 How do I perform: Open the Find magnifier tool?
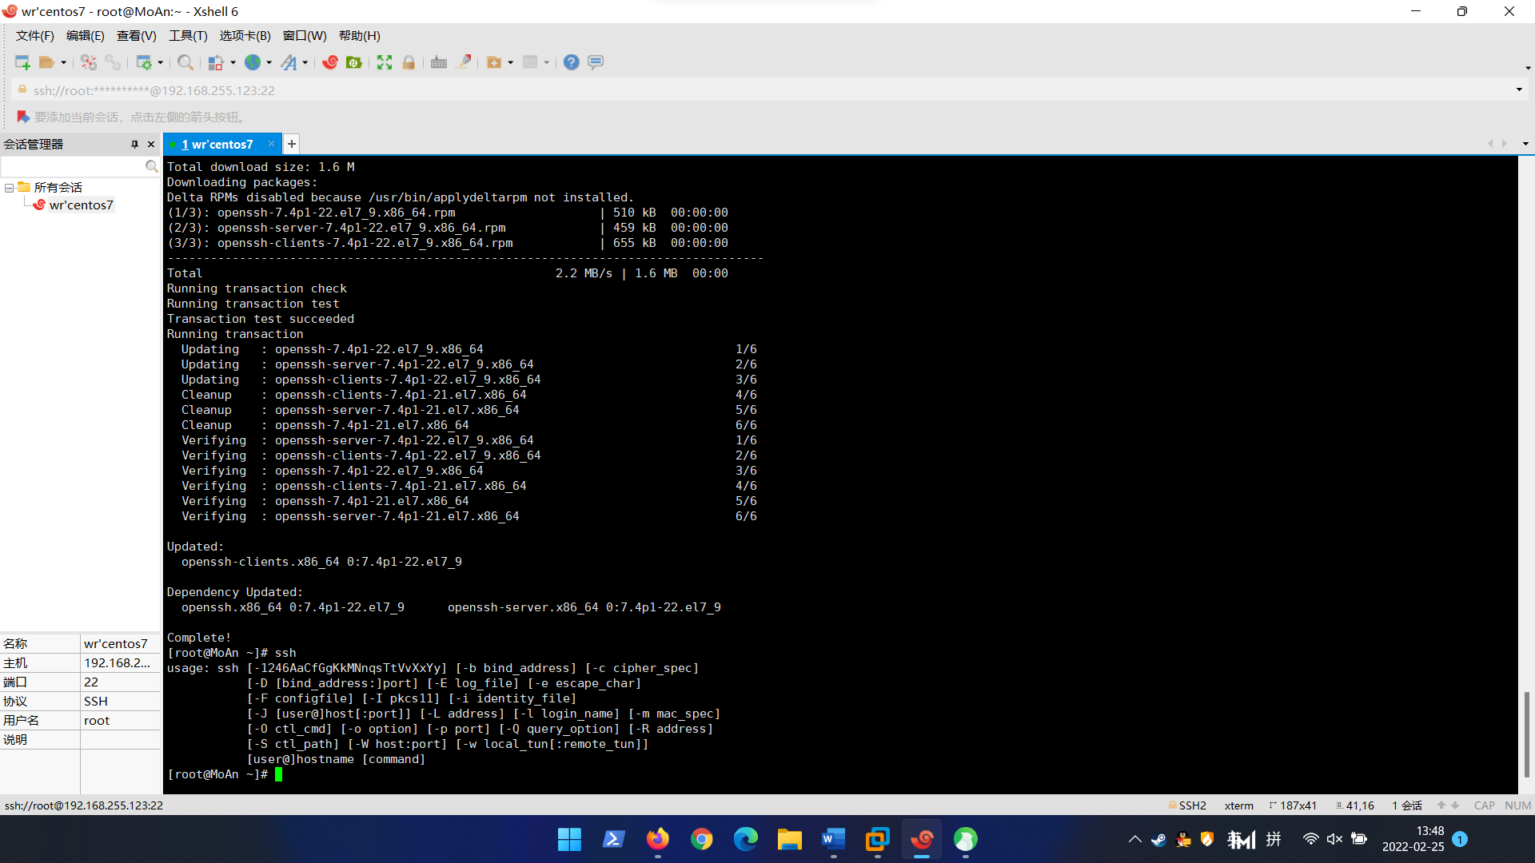coord(185,62)
